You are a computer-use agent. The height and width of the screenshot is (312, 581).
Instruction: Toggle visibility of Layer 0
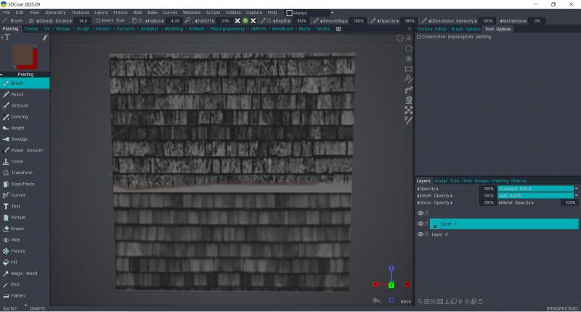tap(420, 234)
